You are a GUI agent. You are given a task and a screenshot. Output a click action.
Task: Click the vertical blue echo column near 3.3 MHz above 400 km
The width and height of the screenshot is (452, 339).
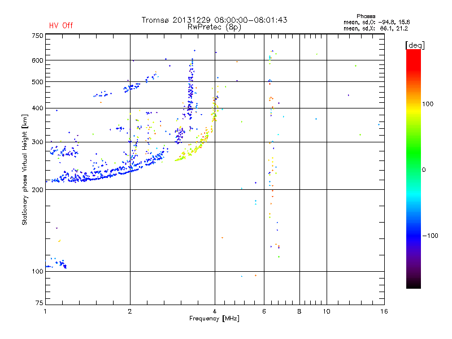[x=190, y=89]
